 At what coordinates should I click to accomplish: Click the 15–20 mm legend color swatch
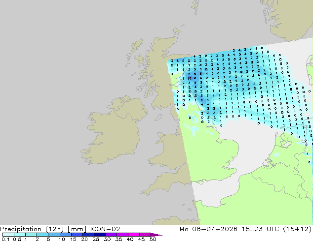(77, 235)
